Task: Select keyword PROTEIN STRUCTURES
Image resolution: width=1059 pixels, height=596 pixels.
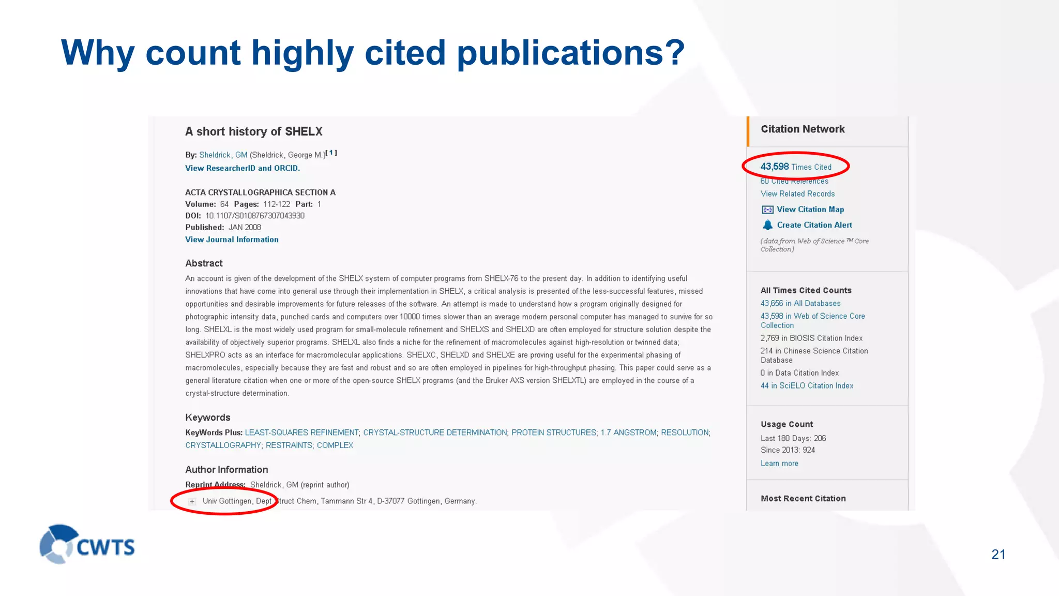Action: pos(554,433)
